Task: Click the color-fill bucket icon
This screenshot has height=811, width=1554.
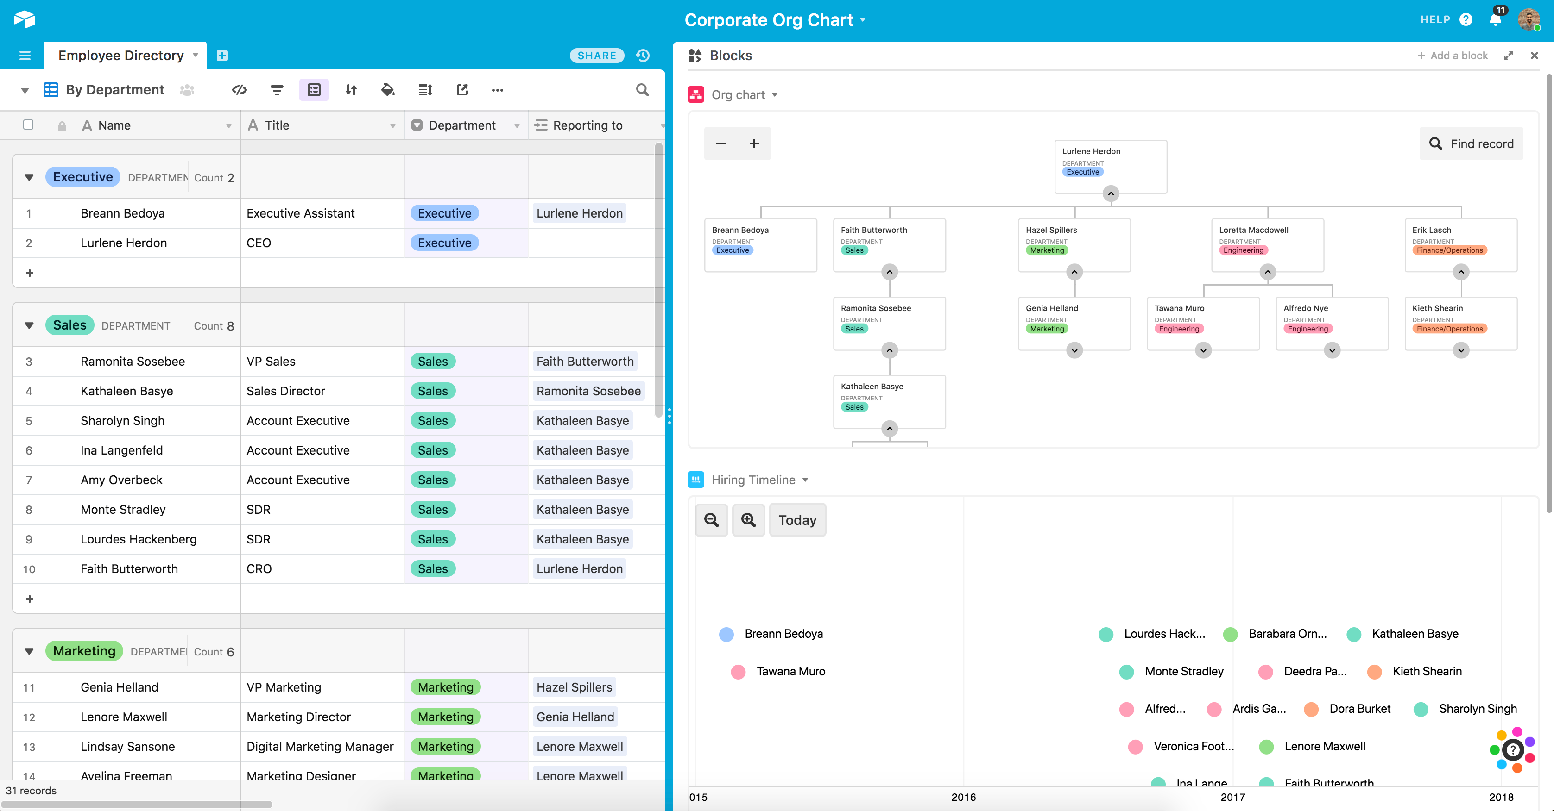Action: pos(387,90)
